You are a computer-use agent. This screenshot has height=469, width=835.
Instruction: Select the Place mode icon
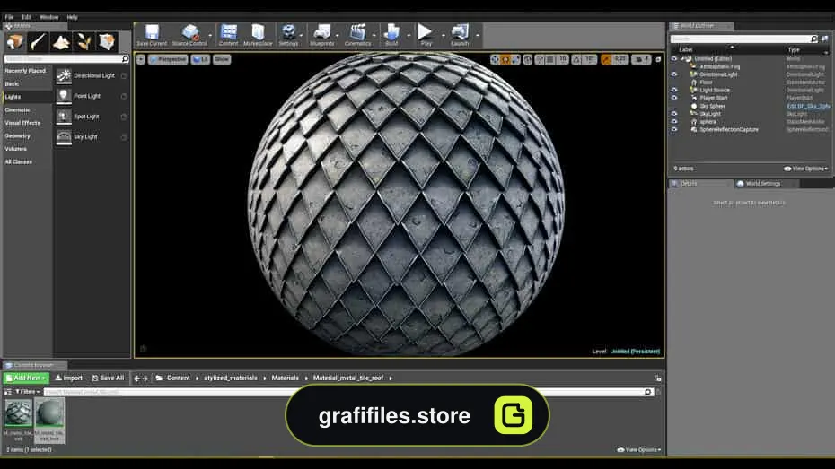click(x=15, y=41)
